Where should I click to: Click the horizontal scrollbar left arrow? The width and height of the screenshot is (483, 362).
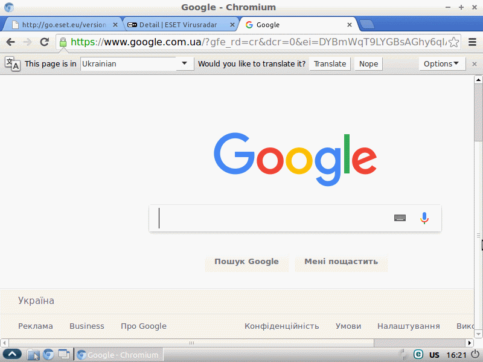point(4,343)
